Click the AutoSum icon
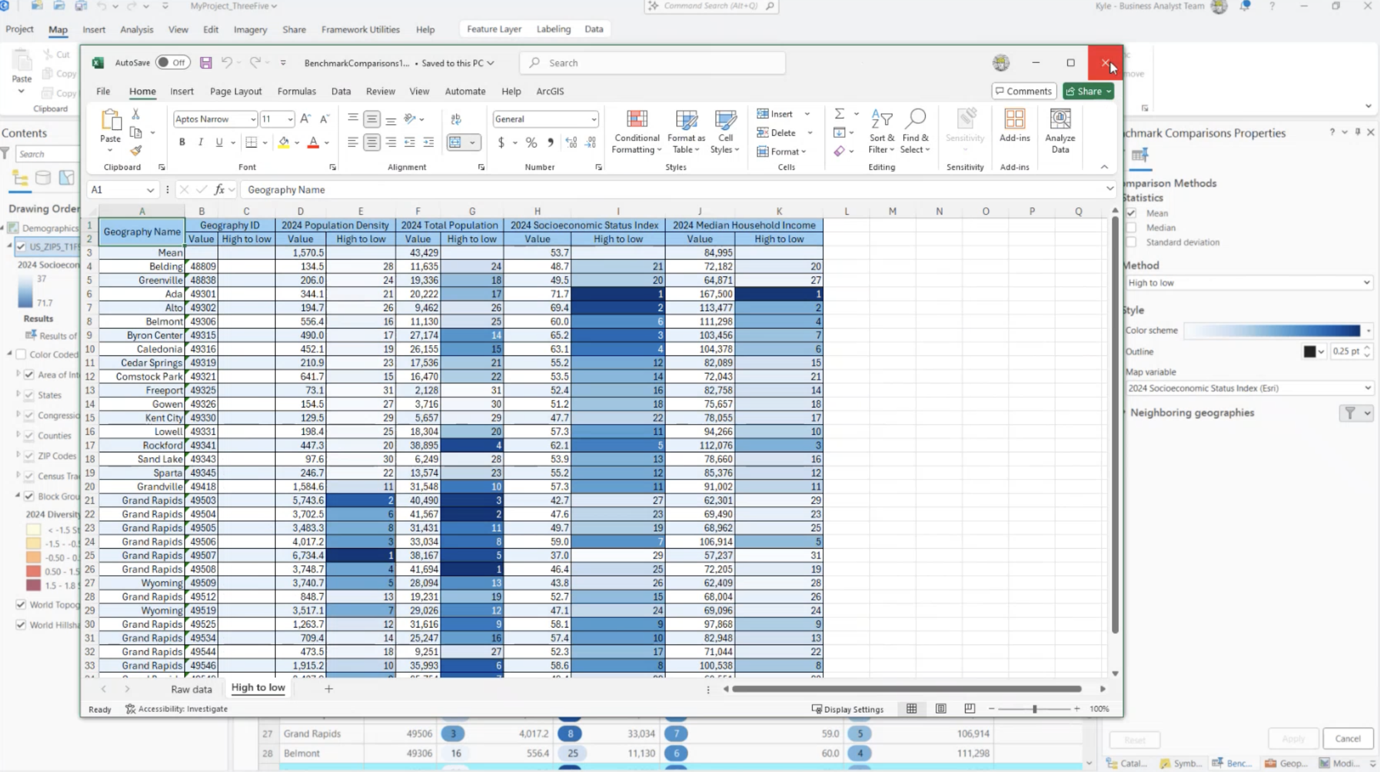This screenshot has height=772, width=1380. tap(839, 114)
